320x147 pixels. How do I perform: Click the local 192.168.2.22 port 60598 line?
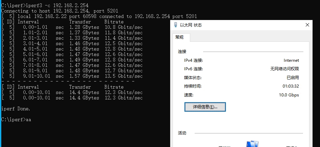point(99,16)
